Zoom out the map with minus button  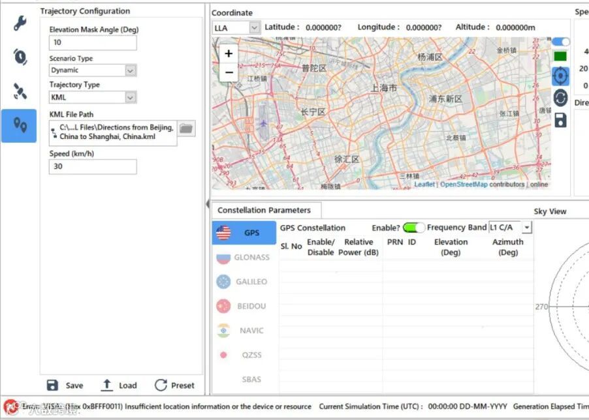229,72
